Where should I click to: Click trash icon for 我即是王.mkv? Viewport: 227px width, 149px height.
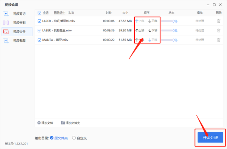point(219,30)
